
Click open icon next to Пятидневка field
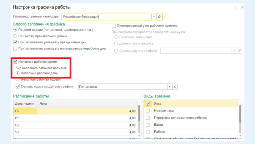[175, 87]
